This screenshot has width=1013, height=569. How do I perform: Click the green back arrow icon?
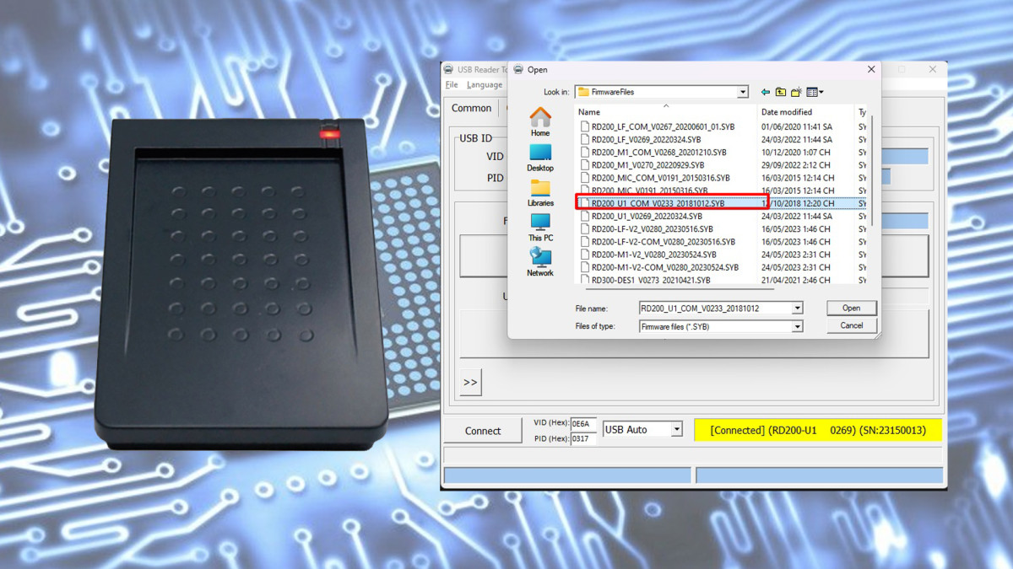(x=766, y=92)
